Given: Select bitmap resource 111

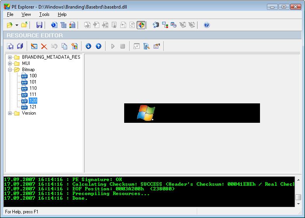Looking at the screenshot, I should tap(33, 94).
